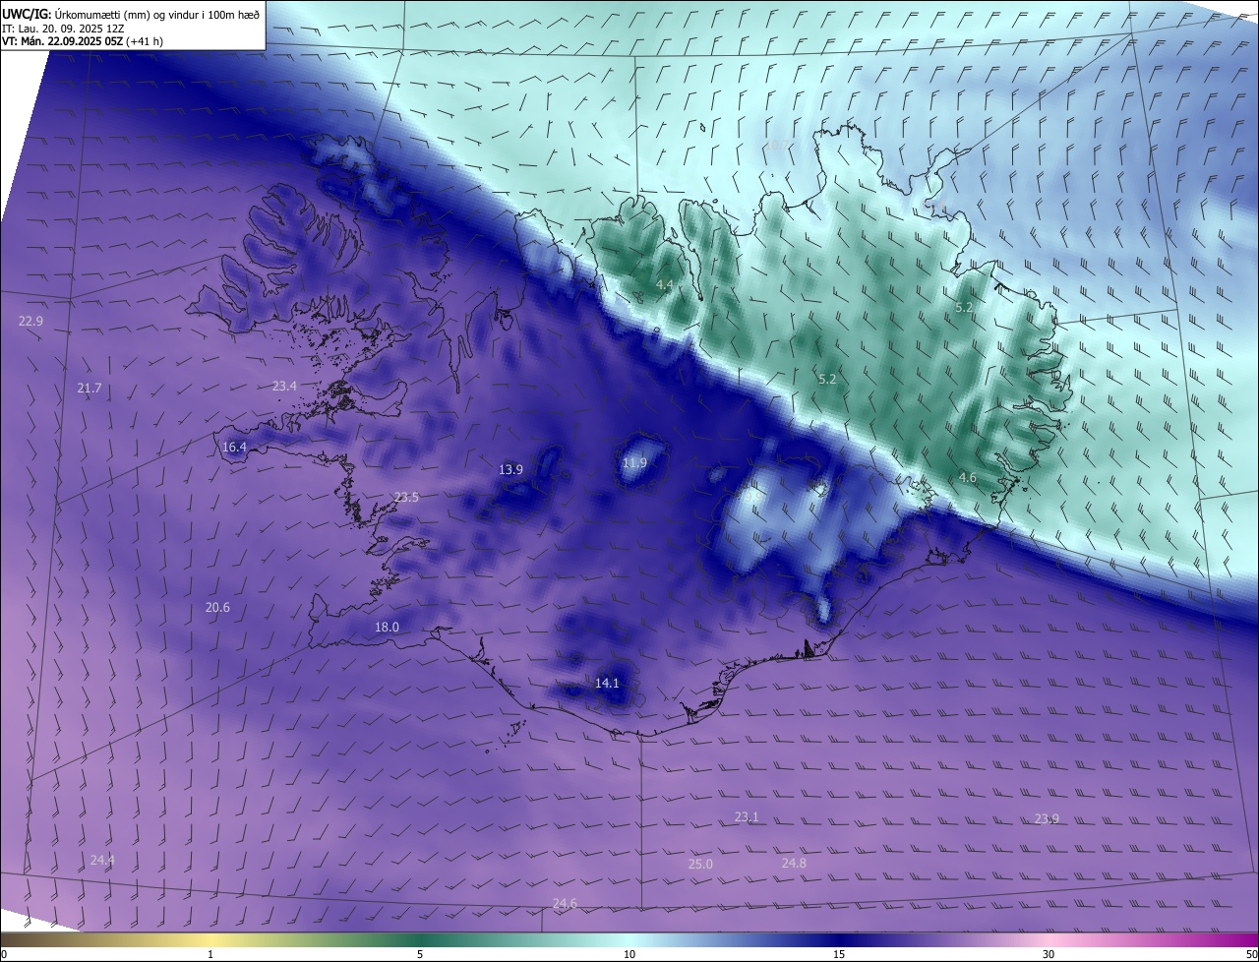Select the 13.9 value label

pos(510,470)
